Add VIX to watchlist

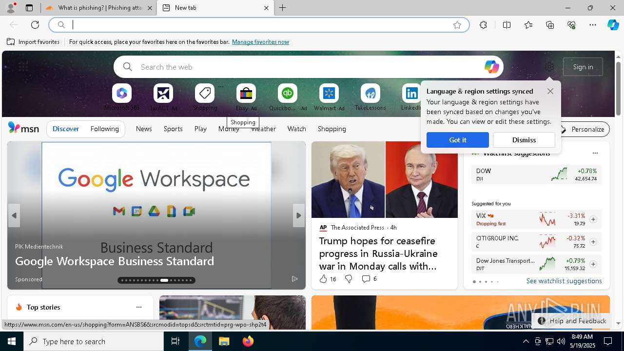coord(593,219)
